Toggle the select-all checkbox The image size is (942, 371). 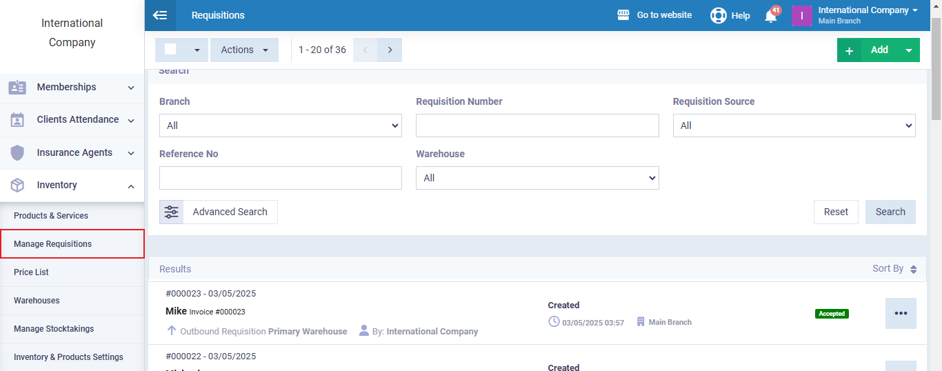pyautogui.click(x=170, y=50)
